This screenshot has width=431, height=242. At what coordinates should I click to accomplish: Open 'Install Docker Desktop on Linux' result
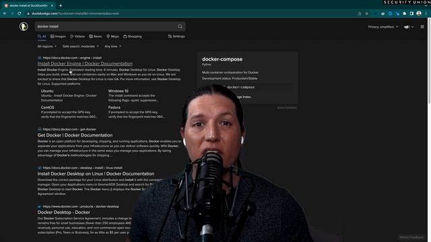pos(96,173)
